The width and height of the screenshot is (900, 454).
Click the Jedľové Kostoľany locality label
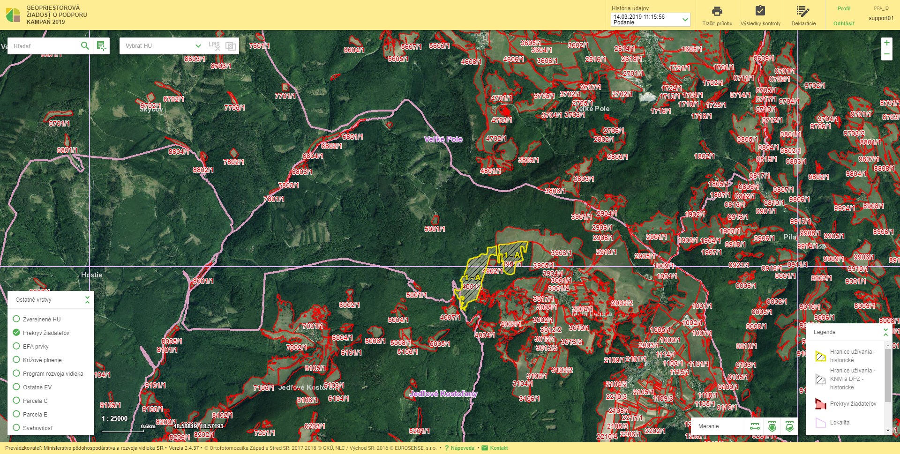pos(443,394)
